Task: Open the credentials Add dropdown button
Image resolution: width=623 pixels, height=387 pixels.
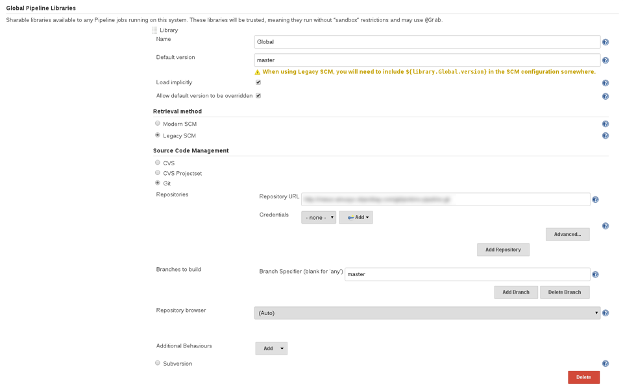Action: coord(356,218)
